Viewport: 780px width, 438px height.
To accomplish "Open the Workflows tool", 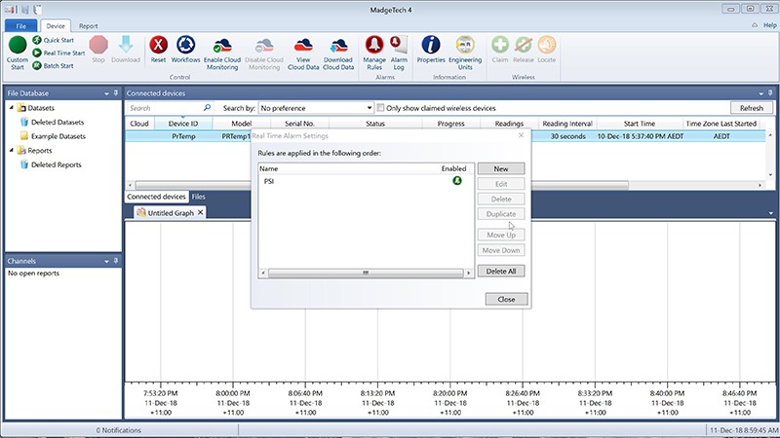I will 186,46.
